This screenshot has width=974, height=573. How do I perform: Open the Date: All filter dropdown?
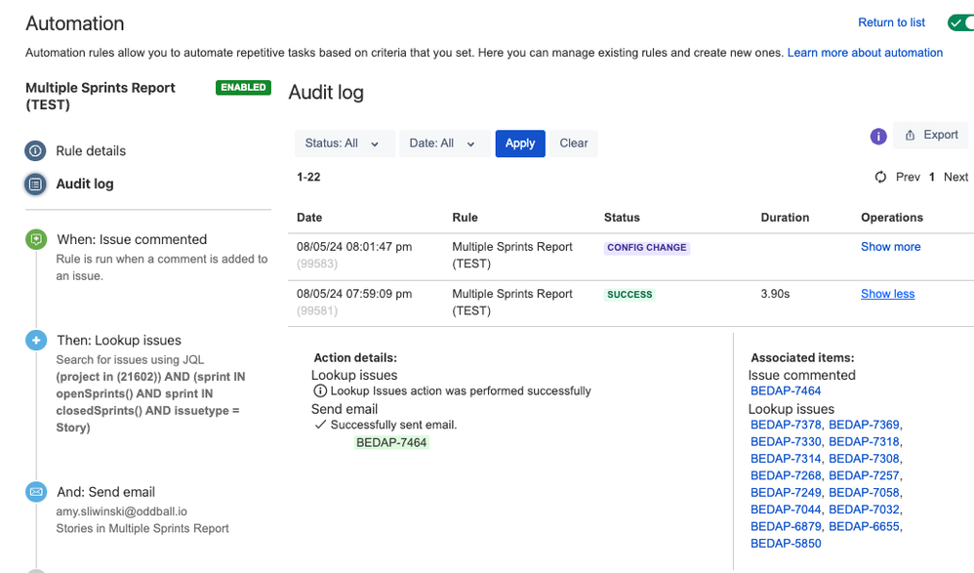[443, 143]
